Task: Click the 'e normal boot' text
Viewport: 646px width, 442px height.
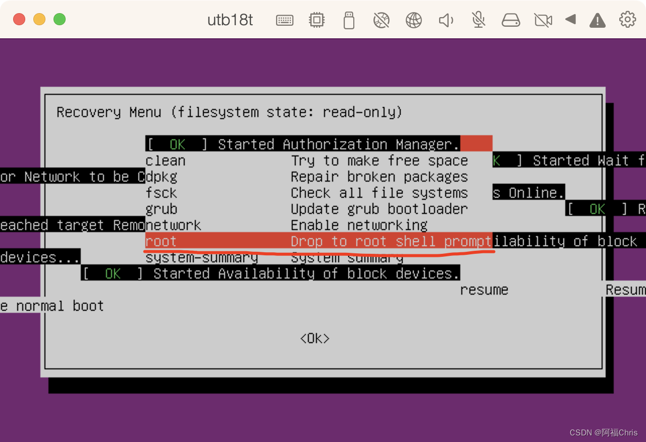Action: pos(52,306)
